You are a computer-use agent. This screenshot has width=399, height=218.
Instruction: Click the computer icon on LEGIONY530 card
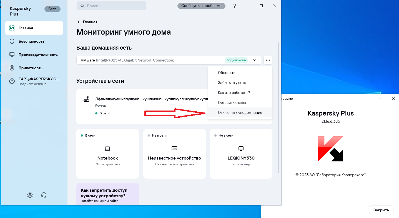[241, 149]
